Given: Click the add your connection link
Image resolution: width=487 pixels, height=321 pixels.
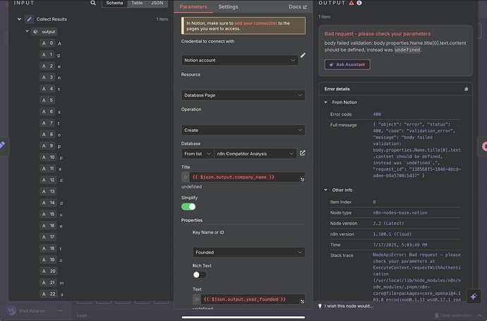Looking at the screenshot, I should [255, 23].
